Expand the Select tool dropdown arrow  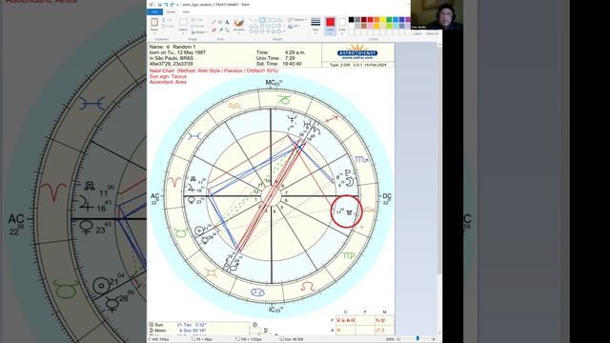point(183,32)
